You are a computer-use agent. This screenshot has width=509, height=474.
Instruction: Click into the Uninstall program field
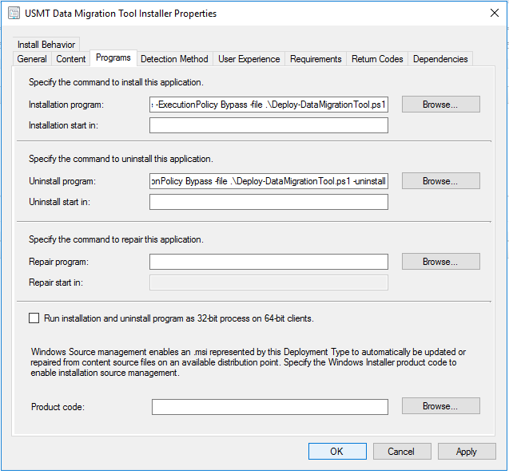tap(268, 181)
